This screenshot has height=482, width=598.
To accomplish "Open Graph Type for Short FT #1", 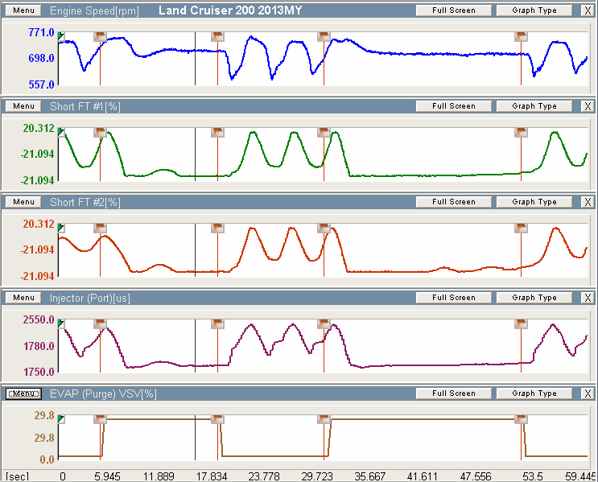I will click(x=534, y=106).
